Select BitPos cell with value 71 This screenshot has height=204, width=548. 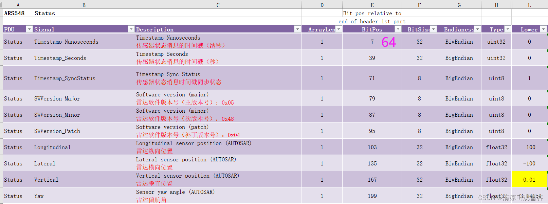click(372, 78)
